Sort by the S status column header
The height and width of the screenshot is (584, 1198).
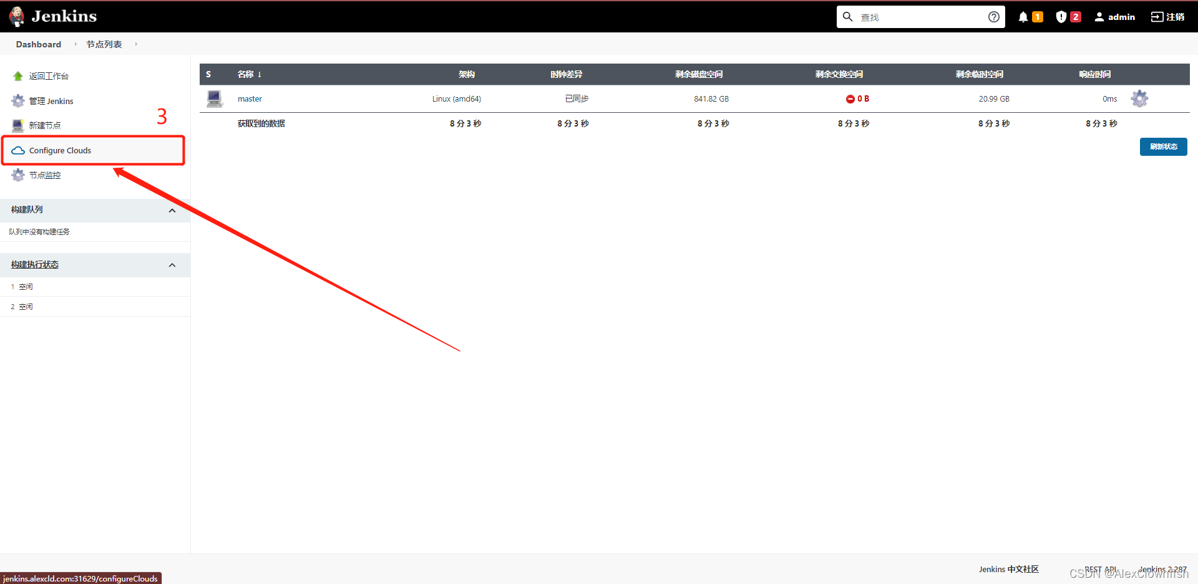(x=208, y=74)
